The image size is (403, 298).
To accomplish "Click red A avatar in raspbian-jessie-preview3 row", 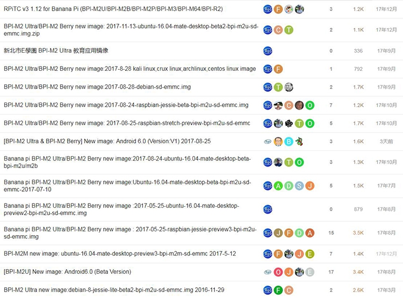I will [x=310, y=233].
